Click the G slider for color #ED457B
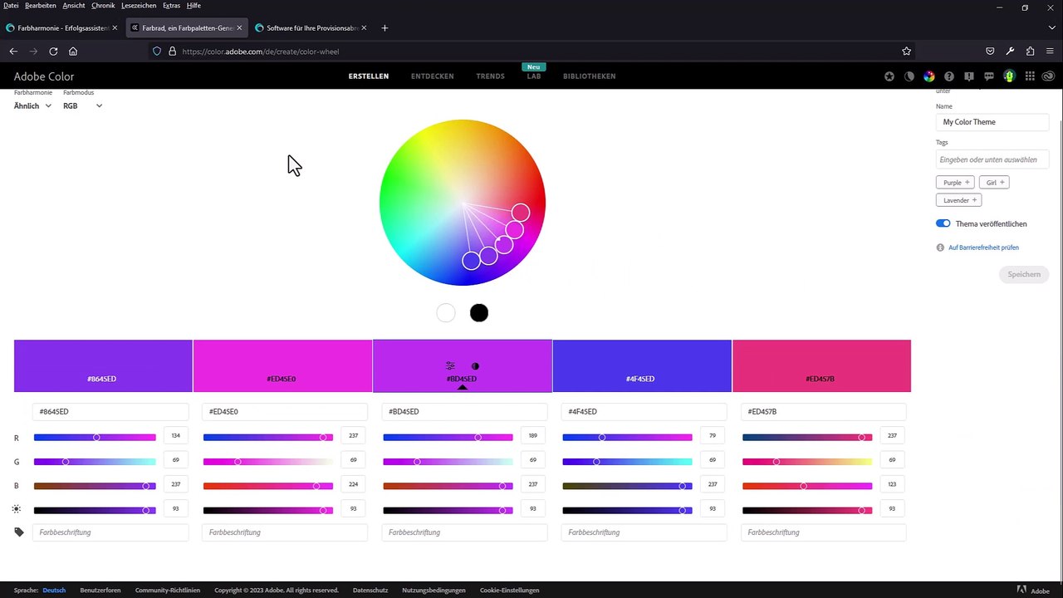Screen dimensions: 1063x598 coord(807,461)
